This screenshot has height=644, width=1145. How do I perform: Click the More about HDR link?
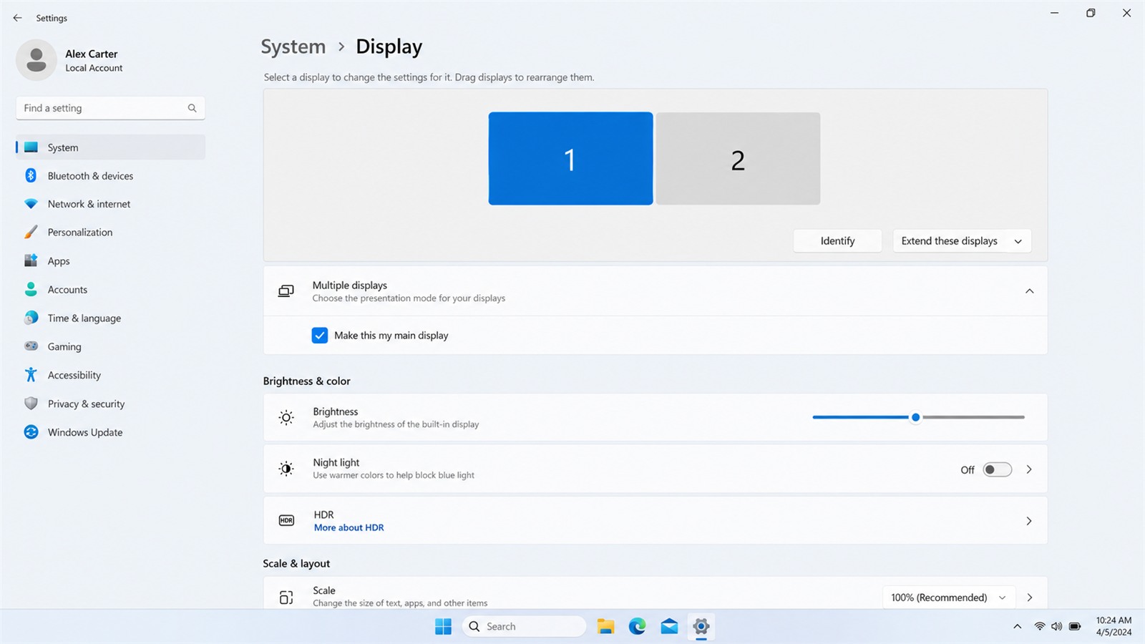coord(349,527)
